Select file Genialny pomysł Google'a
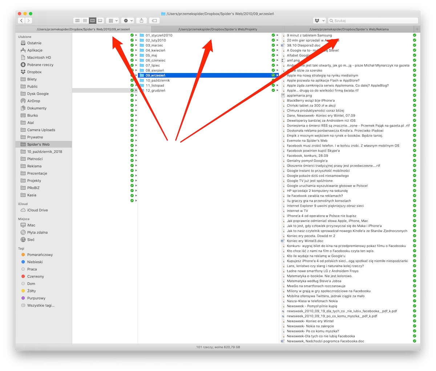436x371 pixels. tap(307, 161)
